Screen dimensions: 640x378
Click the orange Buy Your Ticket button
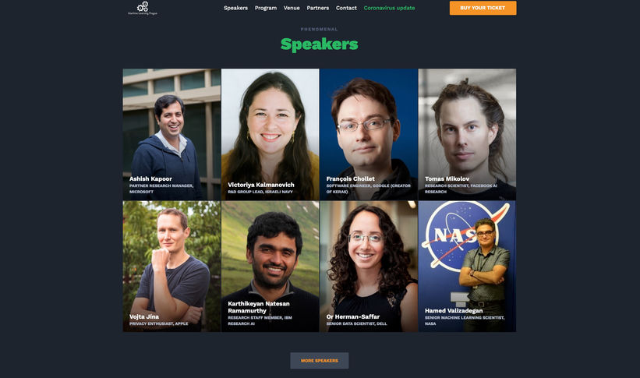coord(483,8)
